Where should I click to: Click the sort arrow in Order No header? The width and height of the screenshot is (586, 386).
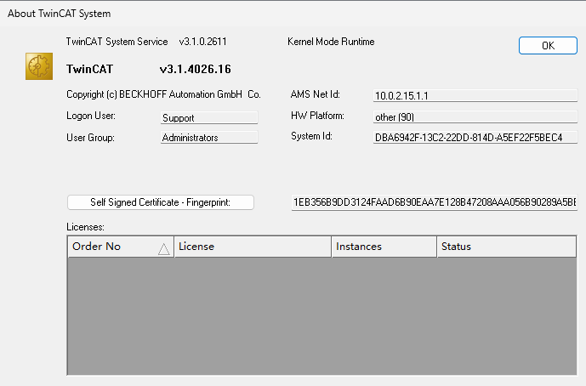163,247
